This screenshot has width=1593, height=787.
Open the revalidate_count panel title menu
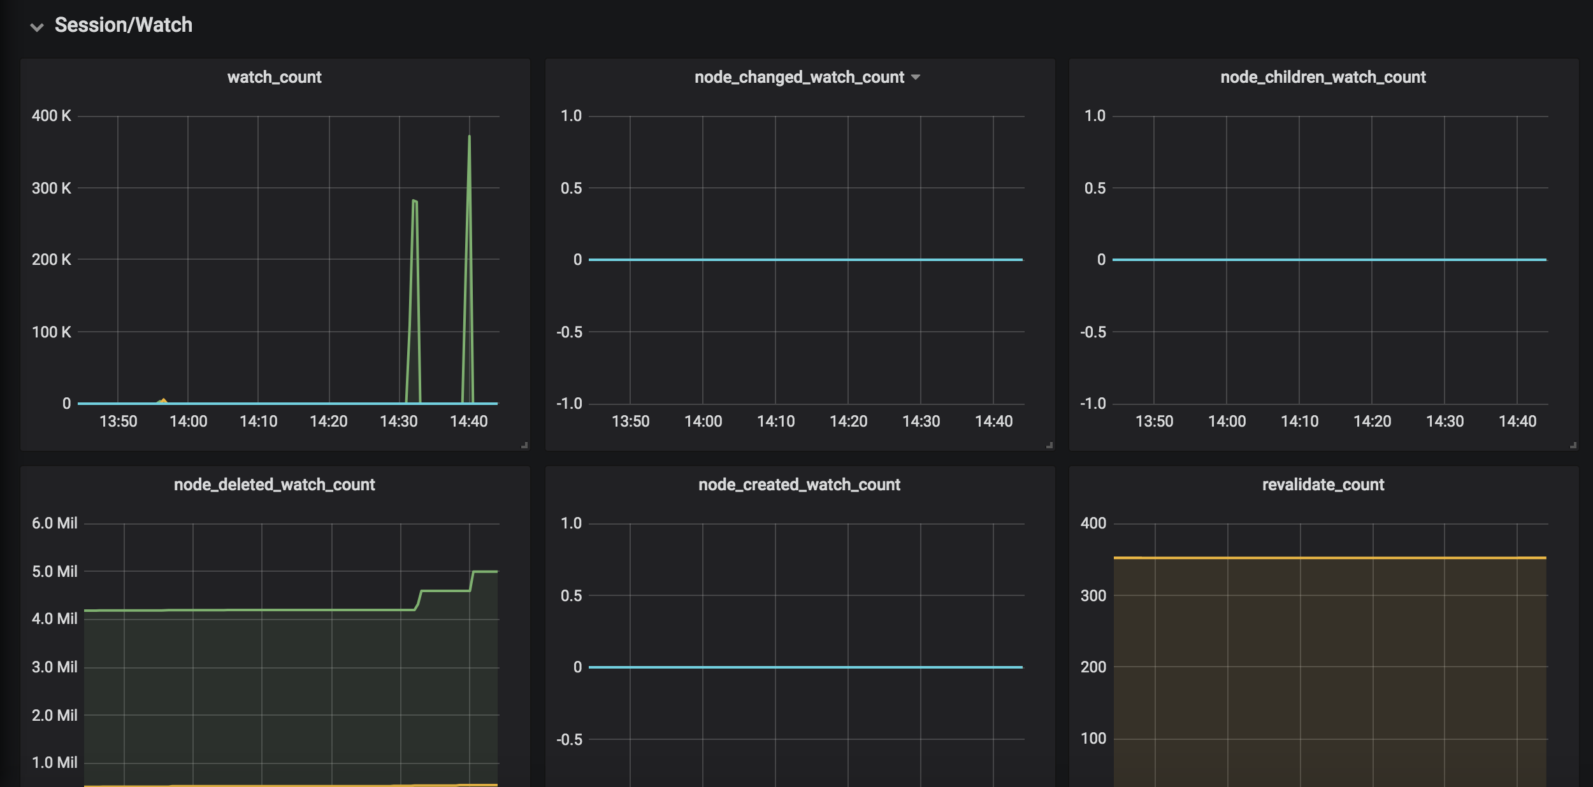(1323, 485)
